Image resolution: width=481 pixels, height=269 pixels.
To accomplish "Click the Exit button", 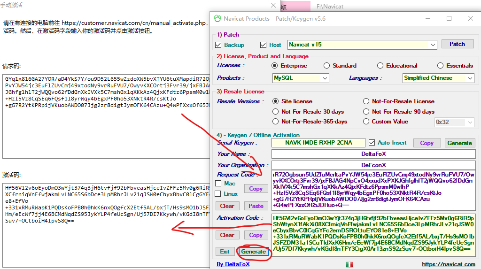I will tap(225, 252).
